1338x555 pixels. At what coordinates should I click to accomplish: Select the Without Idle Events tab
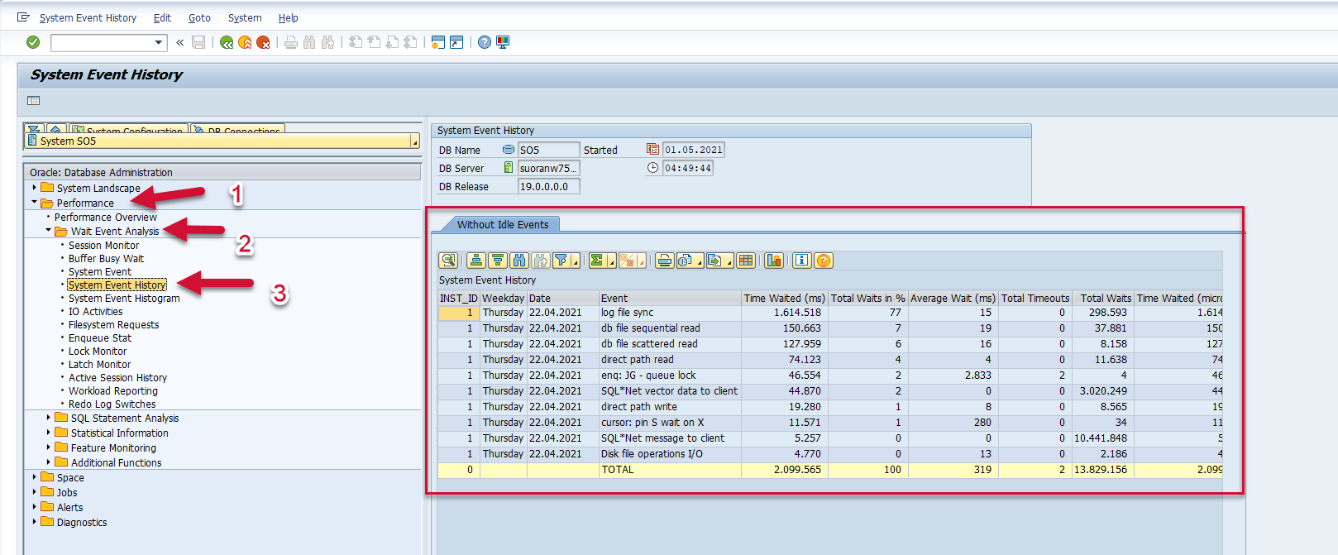click(503, 224)
